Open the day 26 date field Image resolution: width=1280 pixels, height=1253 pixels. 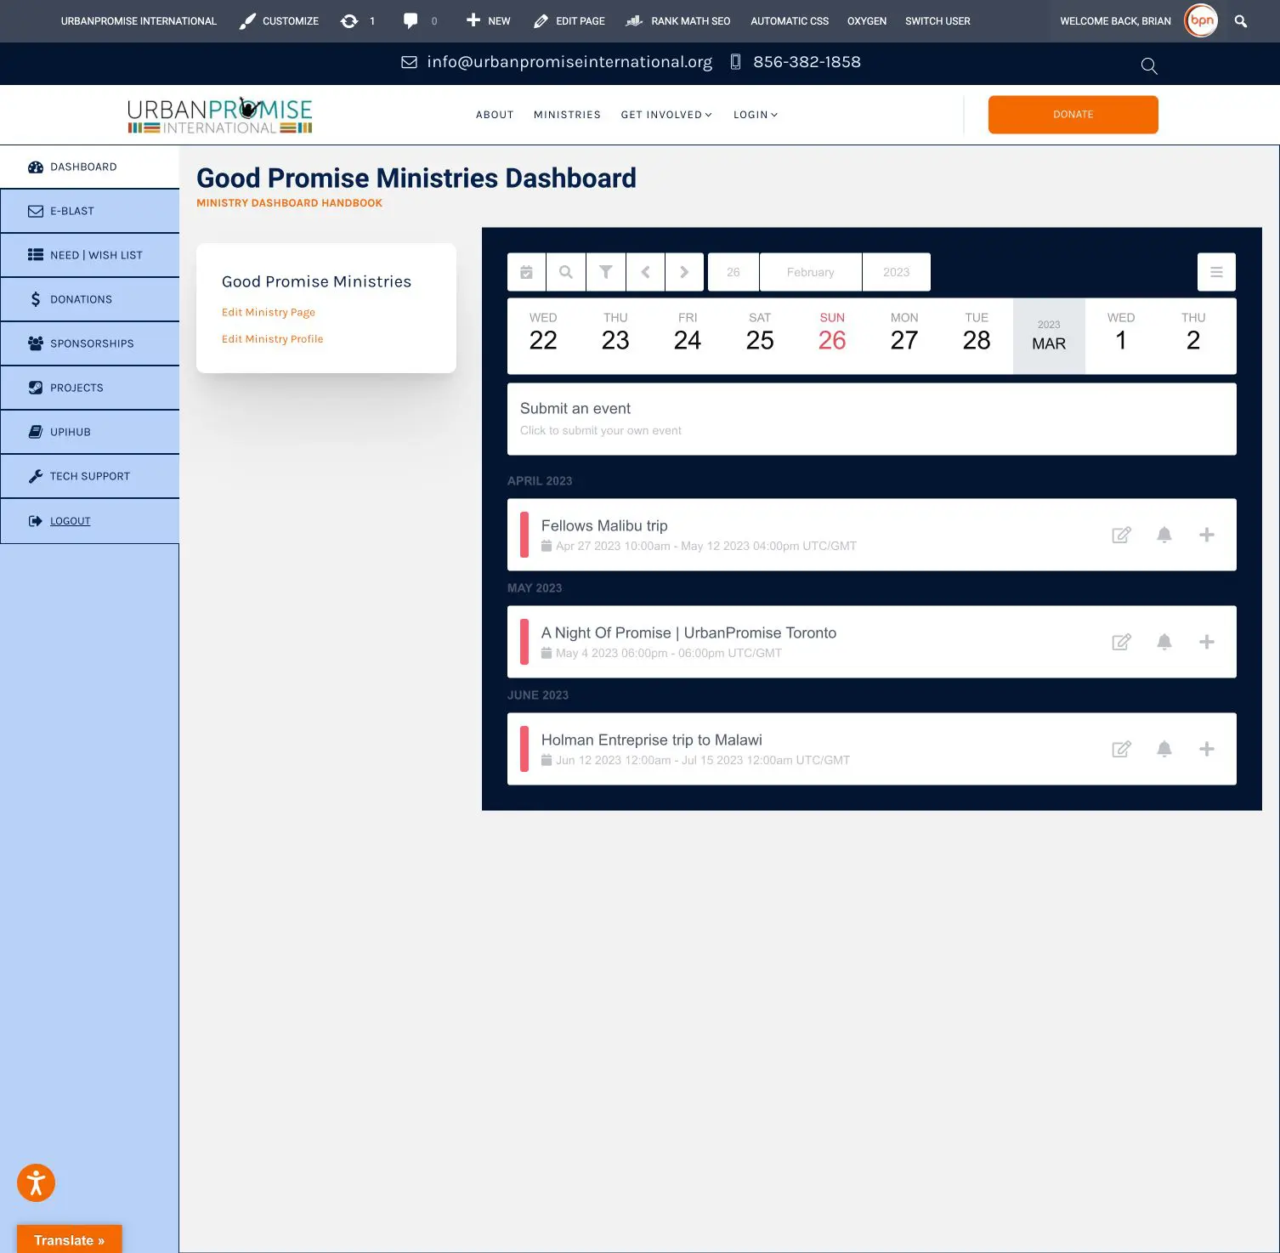coord(733,272)
